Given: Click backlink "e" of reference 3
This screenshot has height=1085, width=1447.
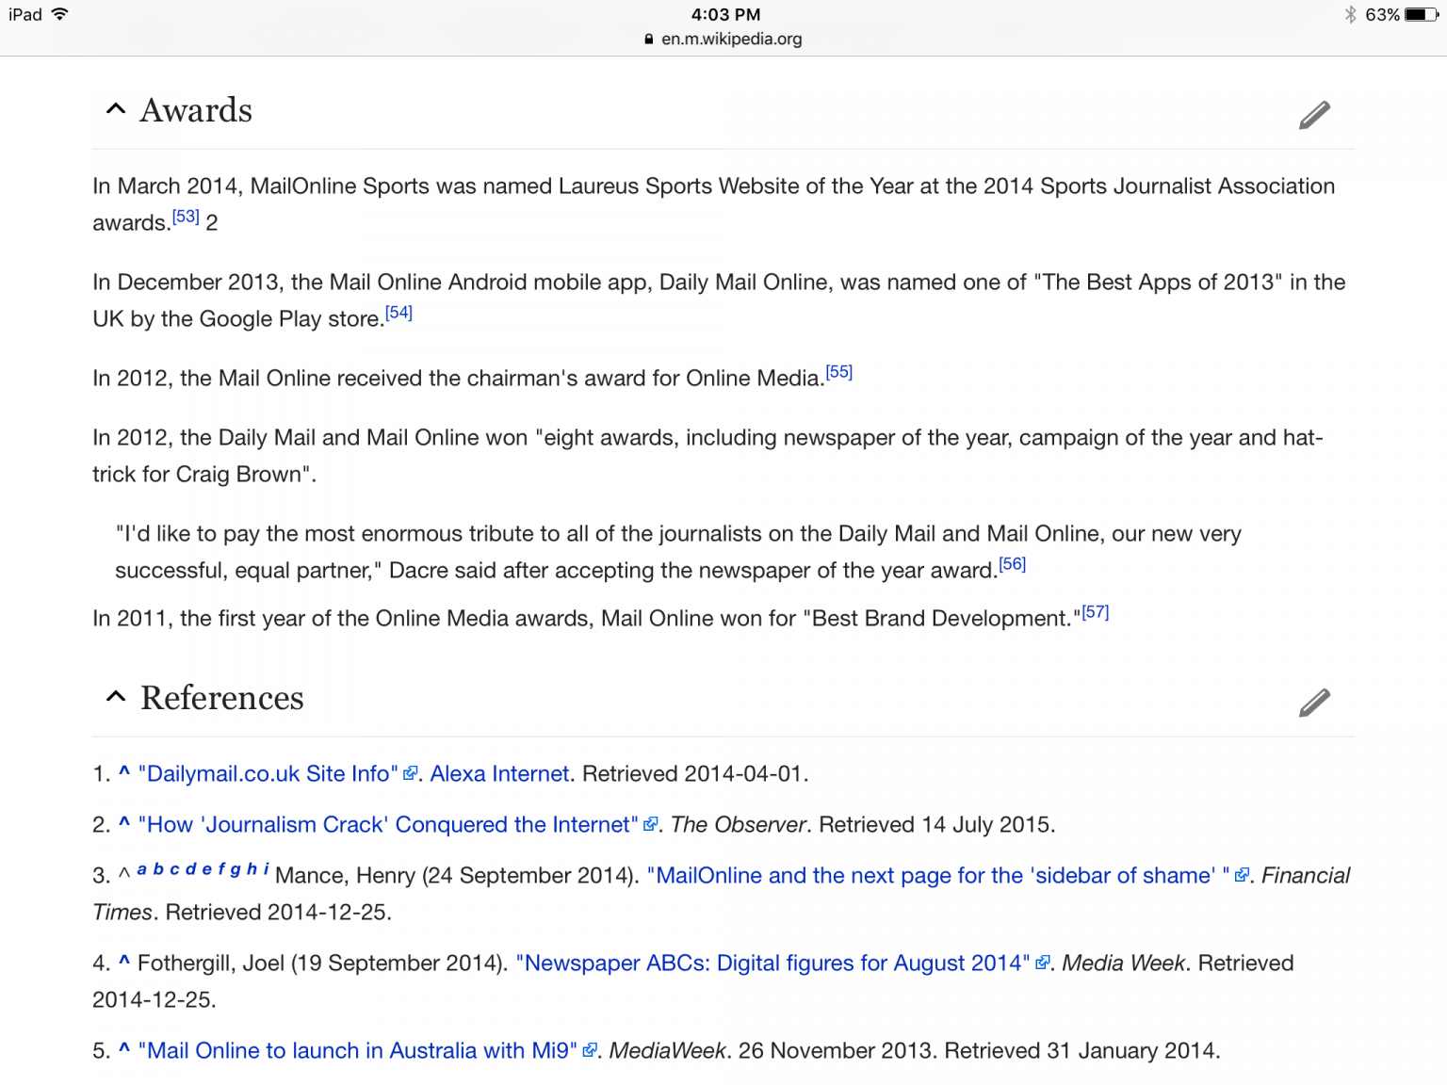Looking at the screenshot, I should [206, 868].
